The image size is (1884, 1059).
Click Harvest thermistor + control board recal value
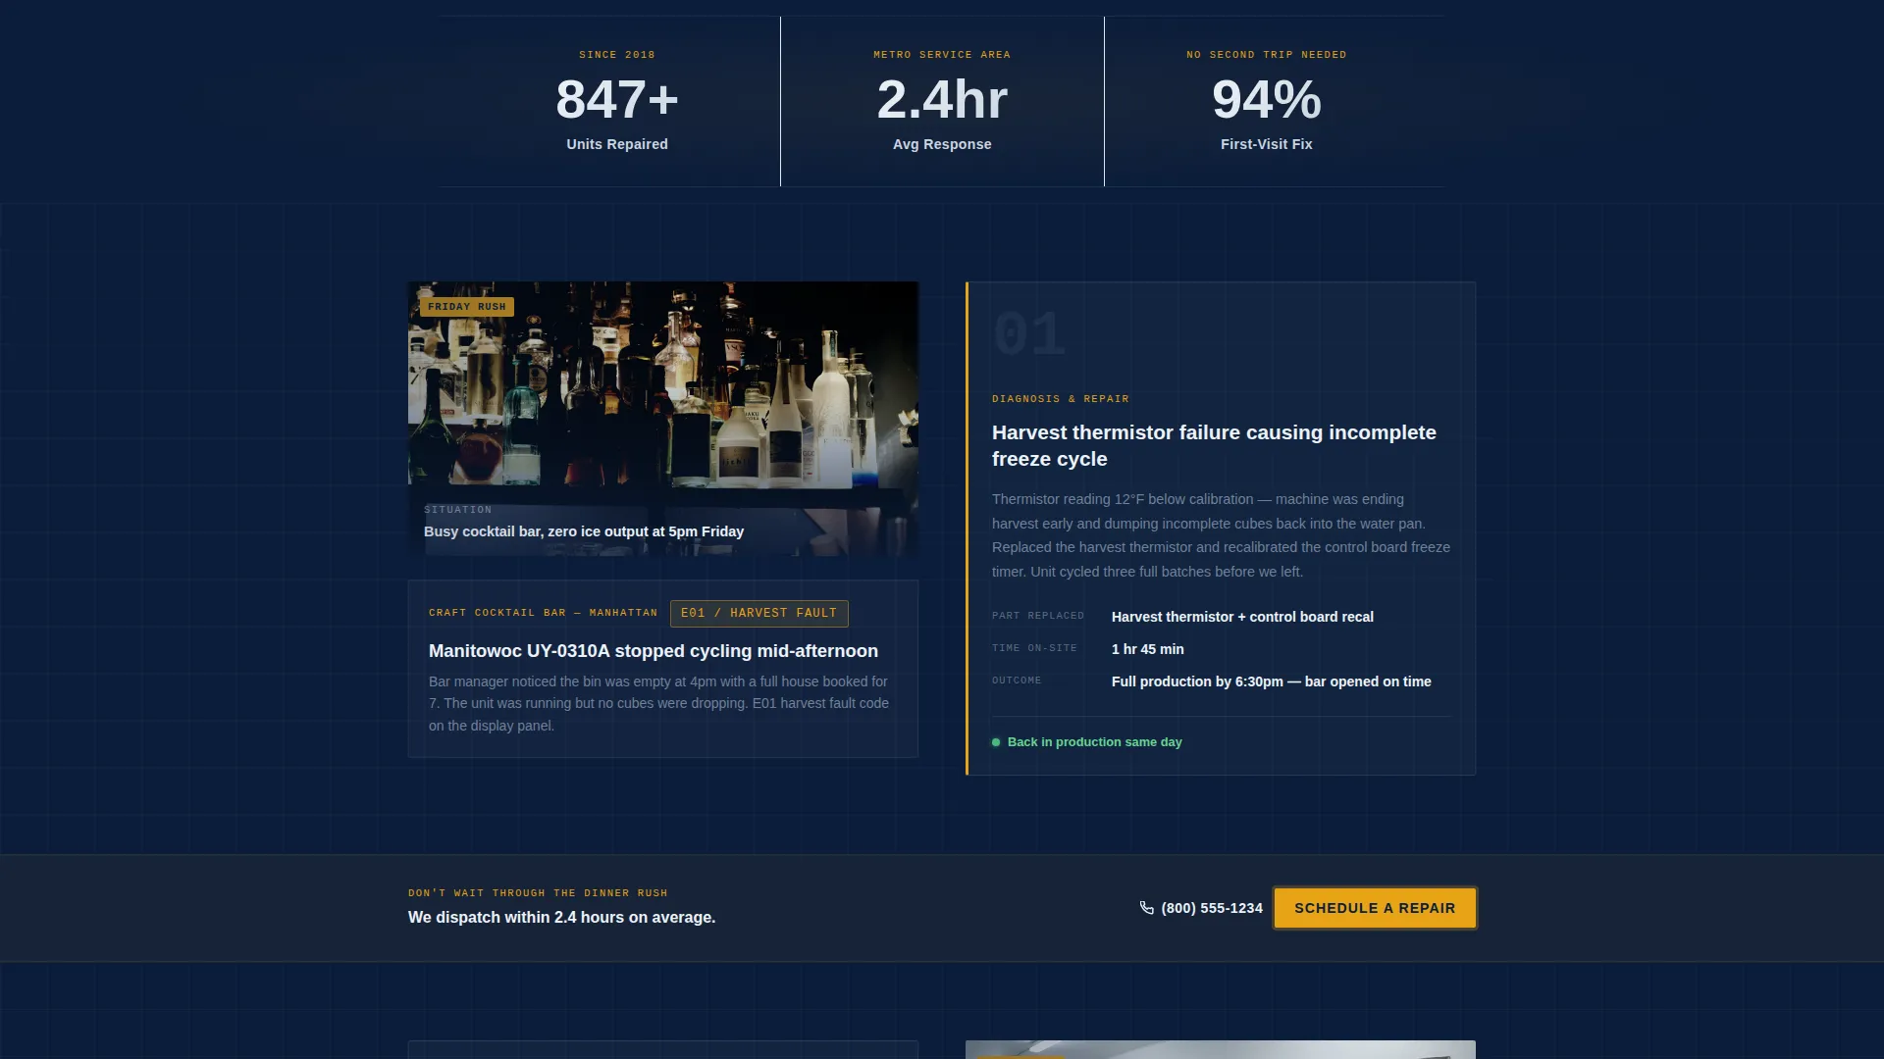pyautogui.click(x=1242, y=617)
